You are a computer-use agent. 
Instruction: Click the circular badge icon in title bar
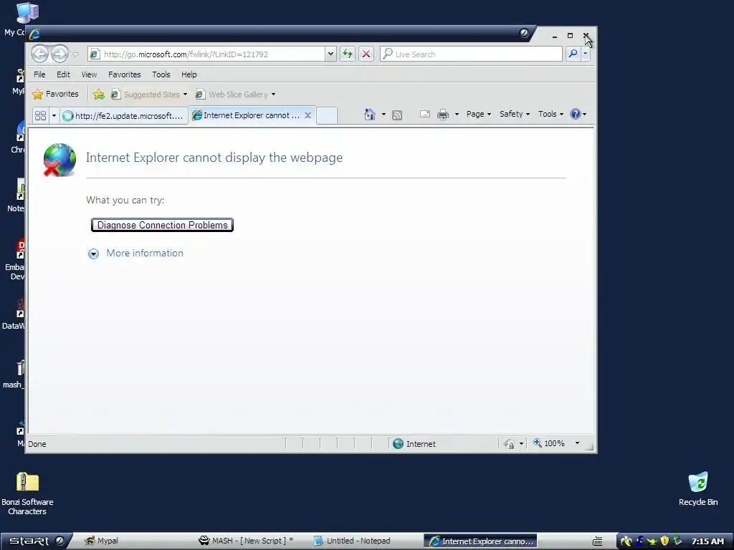(x=524, y=33)
